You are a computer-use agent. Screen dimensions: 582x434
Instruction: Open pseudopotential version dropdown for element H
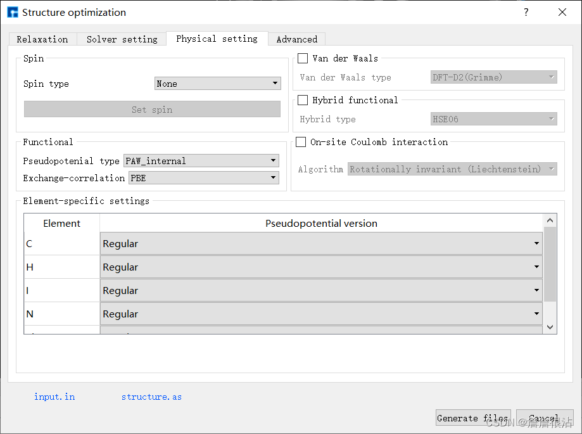click(321, 267)
